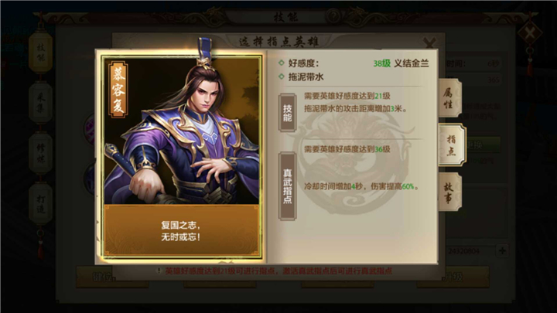The width and height of the screenshot is (557, 313).
Task: Click the plus icon beside 24320804
Action: tap(502, 251)
